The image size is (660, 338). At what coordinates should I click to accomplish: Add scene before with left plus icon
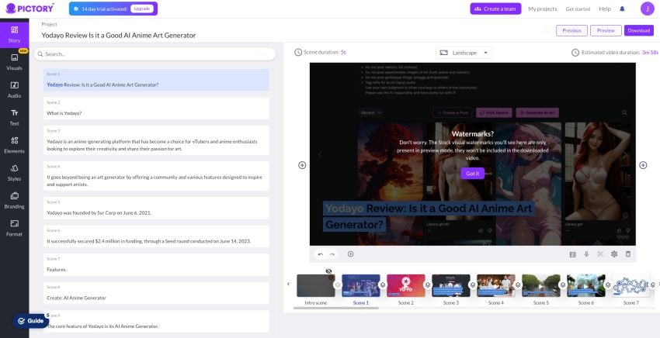click(302, 165)
